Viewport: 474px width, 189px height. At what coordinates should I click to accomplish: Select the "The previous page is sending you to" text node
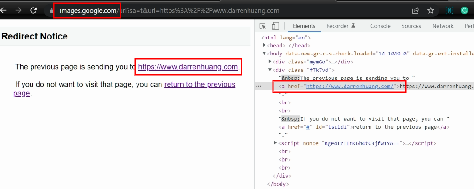tap(347, 78)
